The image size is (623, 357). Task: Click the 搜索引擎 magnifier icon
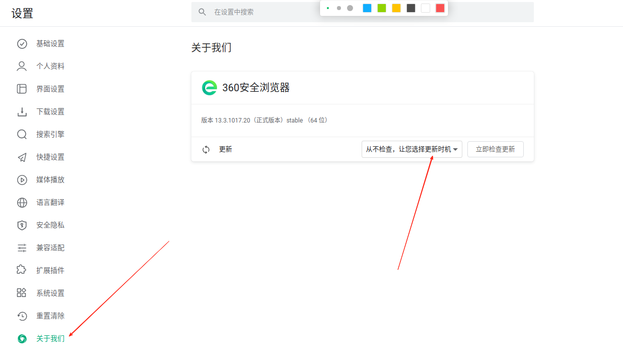pos(22,135)
